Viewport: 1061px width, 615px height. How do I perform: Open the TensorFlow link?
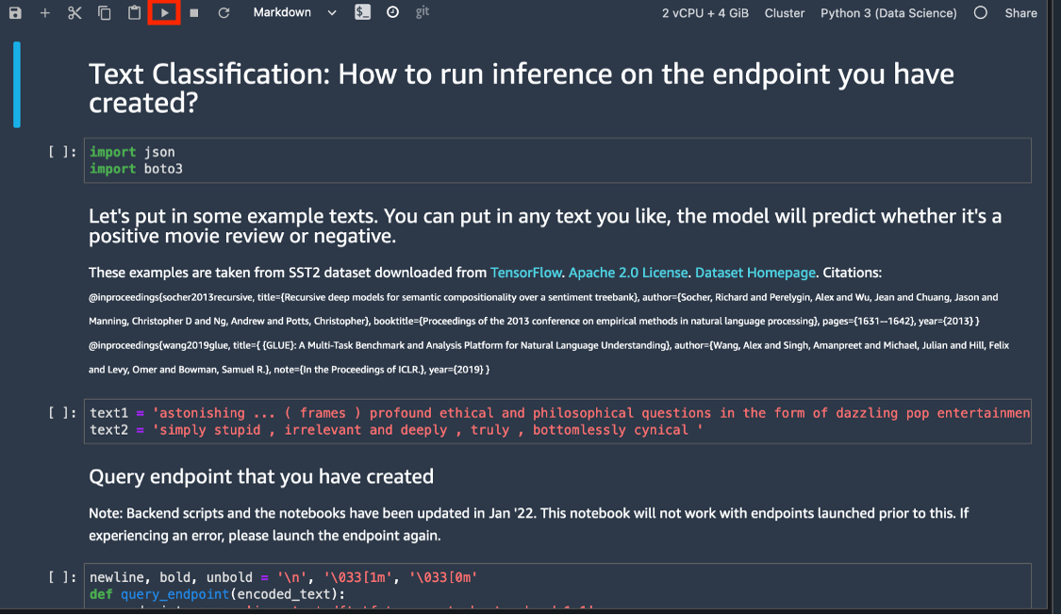pyautogui.click(x=526, y=272)
